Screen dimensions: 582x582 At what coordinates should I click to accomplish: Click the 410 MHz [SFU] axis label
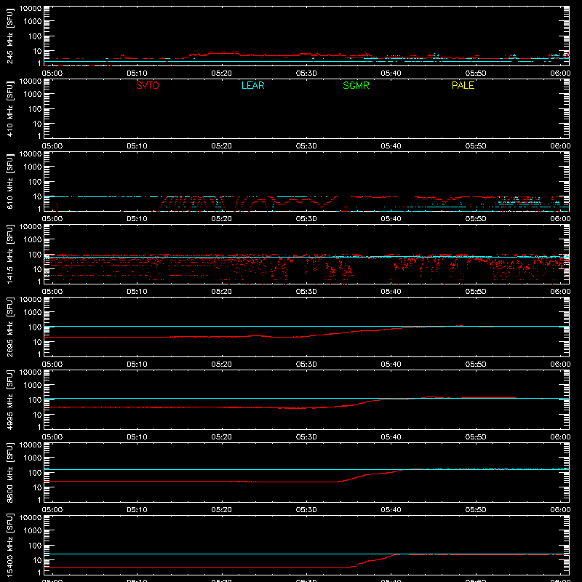9,109
